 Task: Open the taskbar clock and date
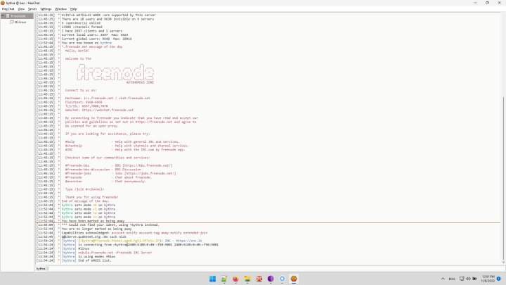pos(488,279)
